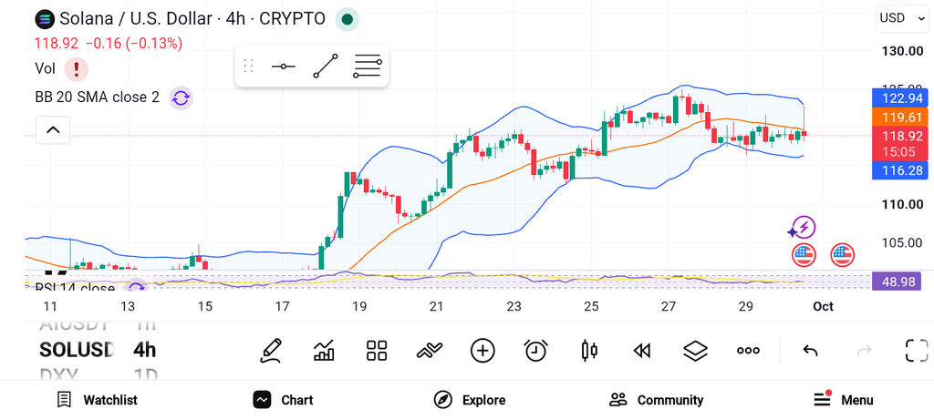Click the RSI 14 close legend
Viewport: 934px width, 420px height.
(x=75, y=288)
